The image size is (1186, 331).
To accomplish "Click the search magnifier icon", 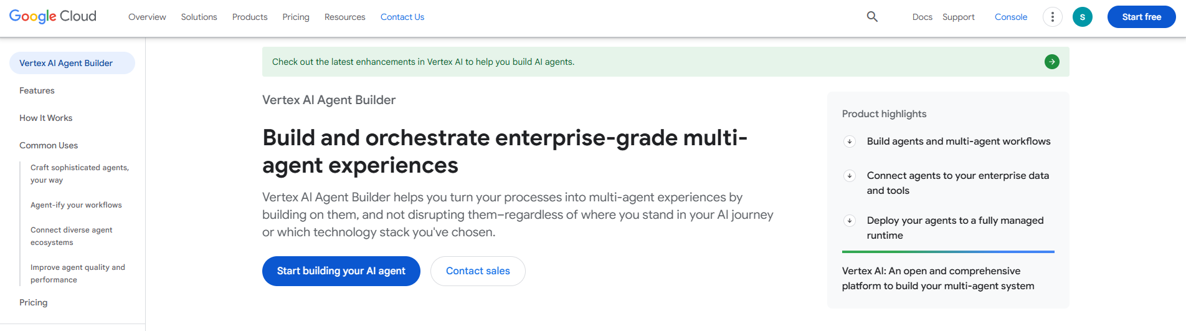I will [x=872, y=17].
